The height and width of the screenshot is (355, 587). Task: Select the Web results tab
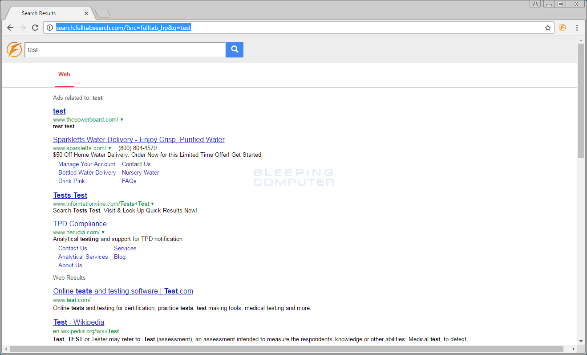(64, 74)
